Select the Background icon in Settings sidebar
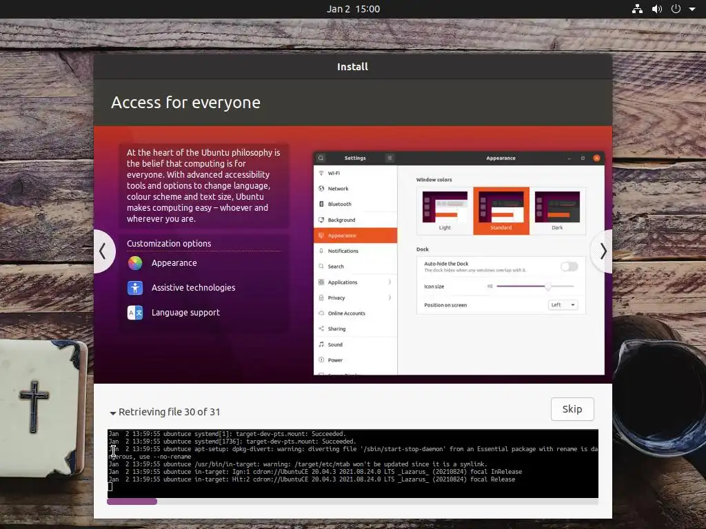Viewport: 706px width, 529px height. click(x=321, y=220)
